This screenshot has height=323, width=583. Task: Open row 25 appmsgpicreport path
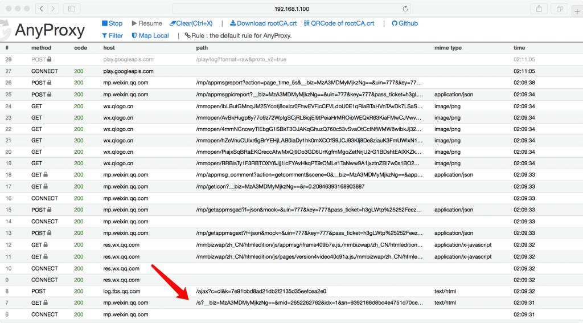(x=309, y=95)
